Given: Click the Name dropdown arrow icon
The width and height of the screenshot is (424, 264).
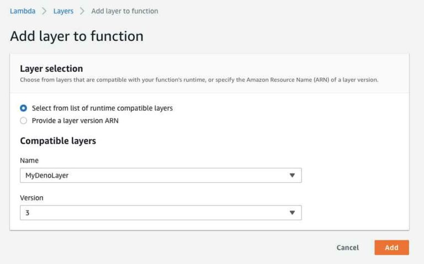Looking at the screenshot, I should pos(292,175).
